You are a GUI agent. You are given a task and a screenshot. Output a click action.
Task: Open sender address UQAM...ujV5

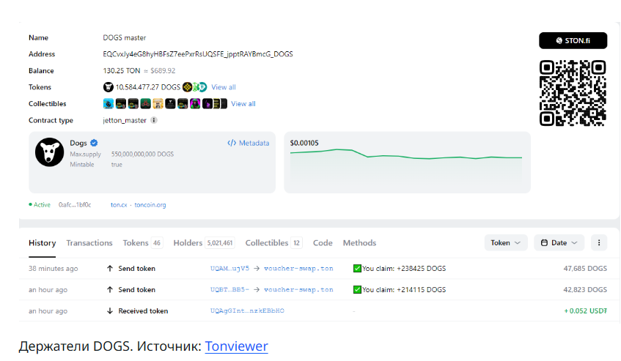point(229,269)
